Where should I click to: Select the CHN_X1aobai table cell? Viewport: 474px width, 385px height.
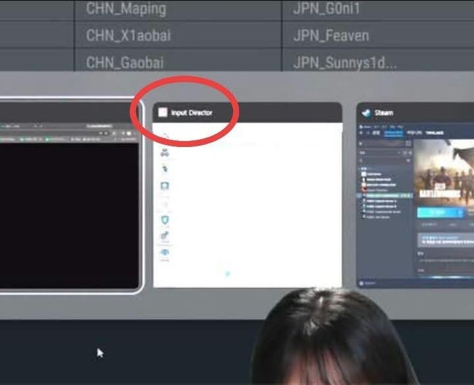[178, 35]
